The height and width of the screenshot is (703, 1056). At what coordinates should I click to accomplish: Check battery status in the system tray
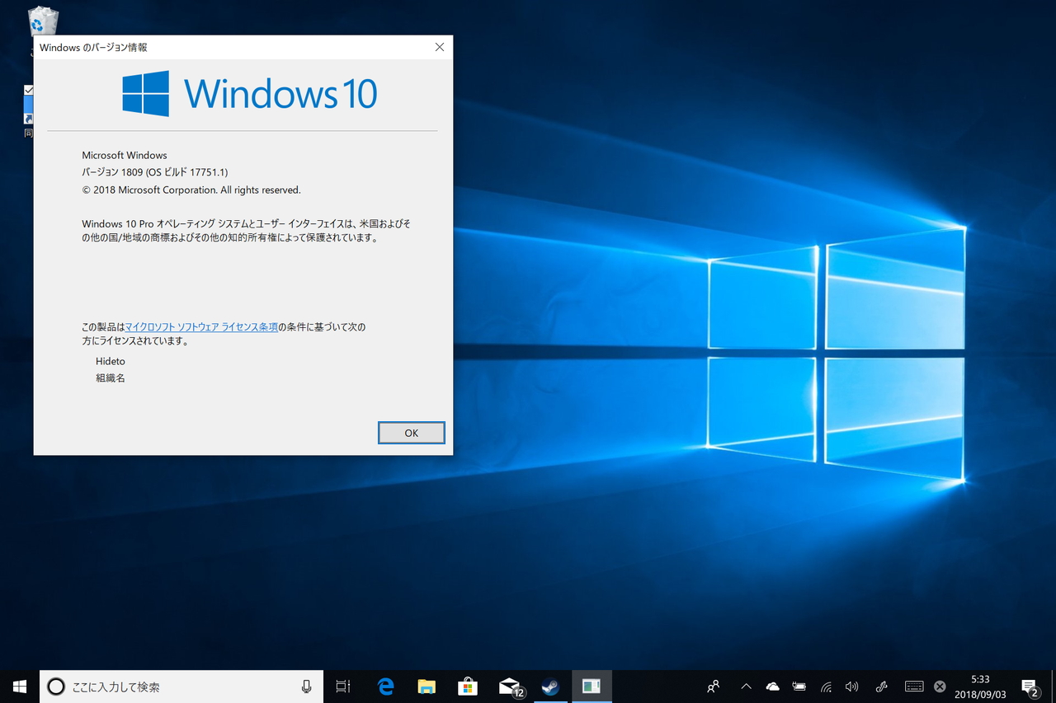[799, 686]
